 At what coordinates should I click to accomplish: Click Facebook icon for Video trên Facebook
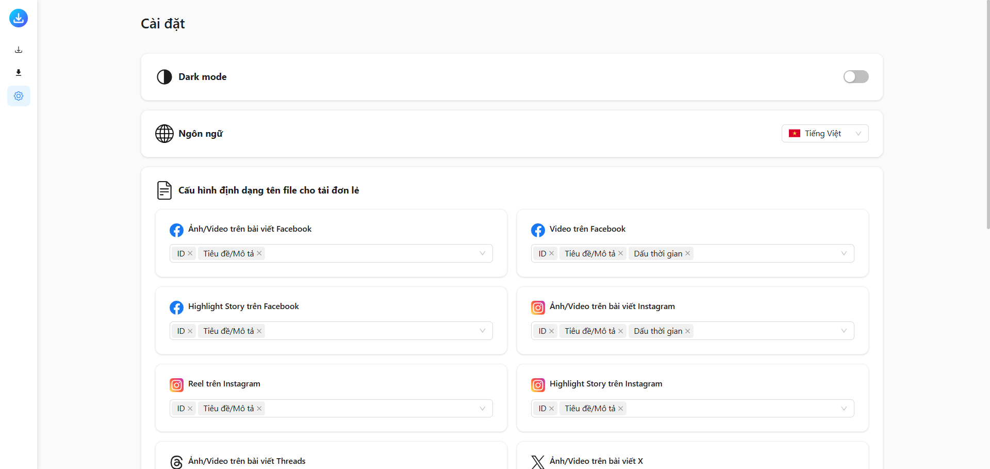[538, 230]
